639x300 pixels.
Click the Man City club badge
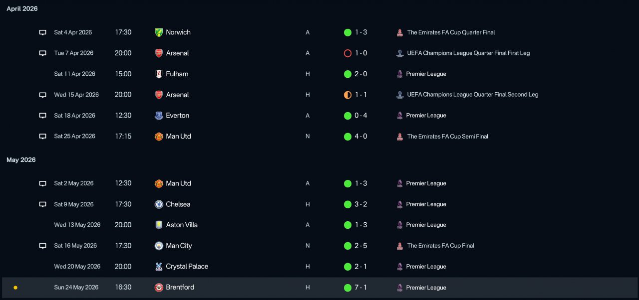[159, 246]
